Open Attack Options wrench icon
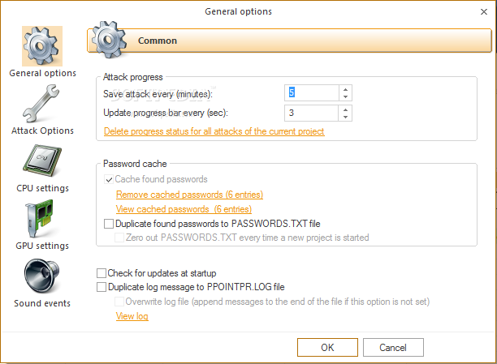The width and height of the screenshot is (497, 364). pos(42,103)
